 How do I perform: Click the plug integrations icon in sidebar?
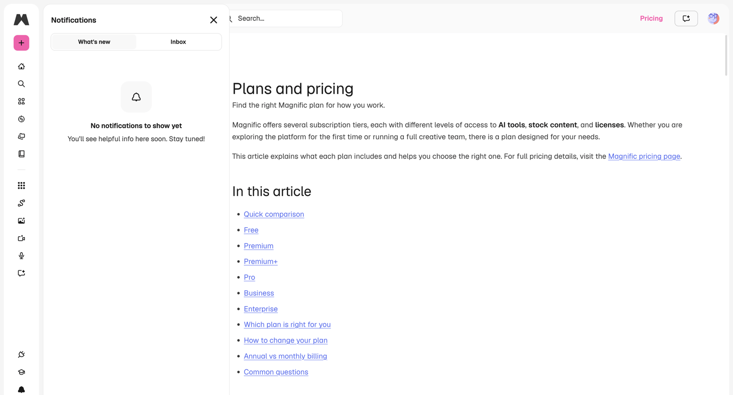coord(21,355)
